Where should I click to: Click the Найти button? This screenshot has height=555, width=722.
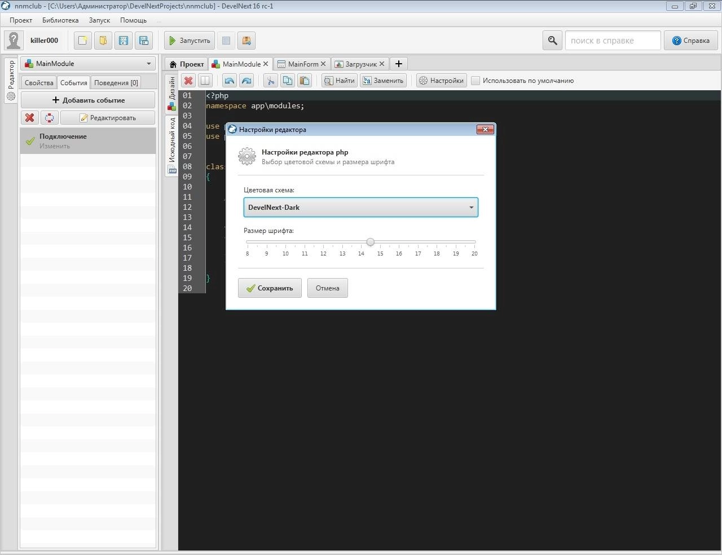click(x=340, y=81)
